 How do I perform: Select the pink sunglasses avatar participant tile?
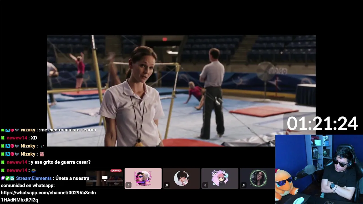coord(143,178)
